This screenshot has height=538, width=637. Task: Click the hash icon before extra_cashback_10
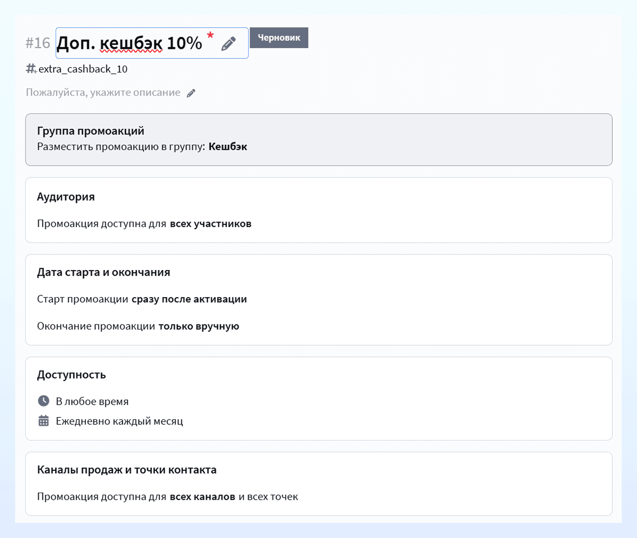(x=31, y=69)
